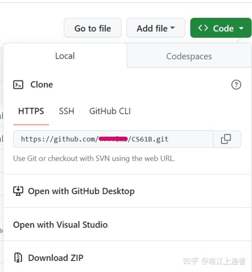Collapse the green Code dropdown arrow
252x272 pixels.
tap(242, 29)
